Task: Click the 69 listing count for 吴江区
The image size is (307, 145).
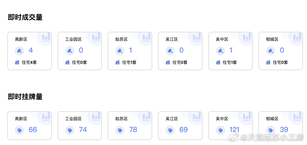Action: pyautogui.click(x=183, y=130)
